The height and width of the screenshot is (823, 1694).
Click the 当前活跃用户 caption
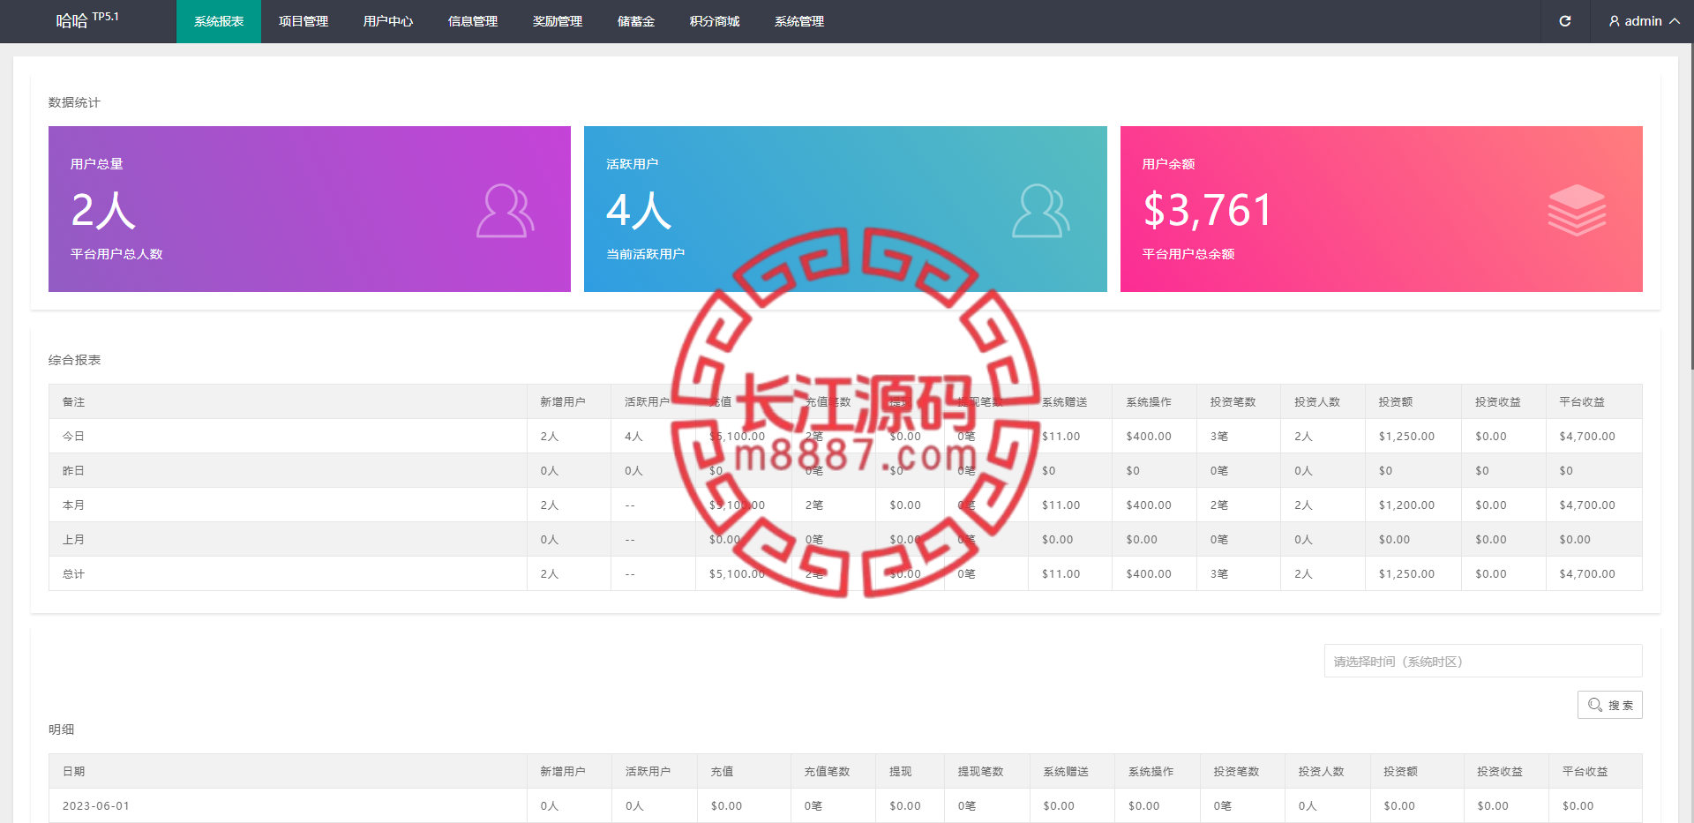click(645, 254)
